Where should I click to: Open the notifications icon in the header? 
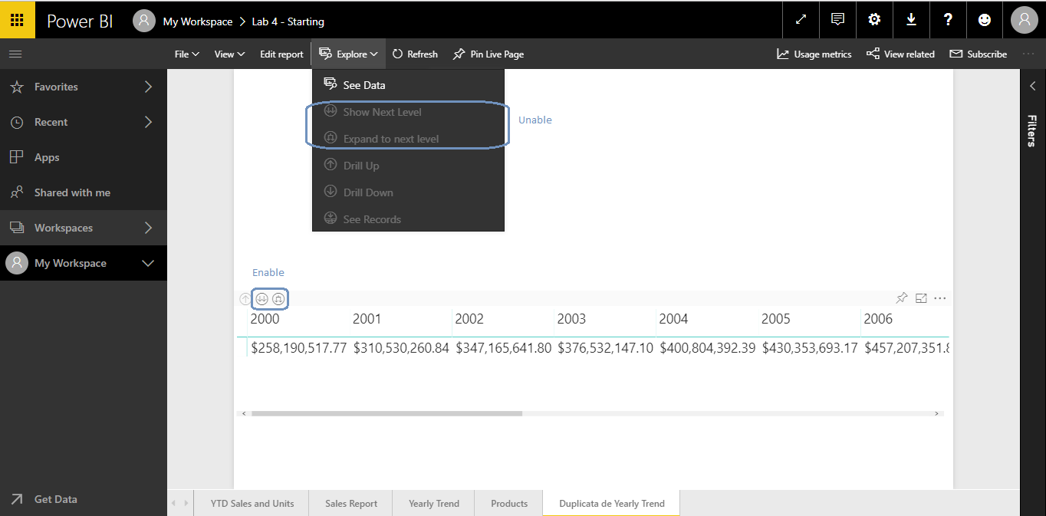point(837,20)
